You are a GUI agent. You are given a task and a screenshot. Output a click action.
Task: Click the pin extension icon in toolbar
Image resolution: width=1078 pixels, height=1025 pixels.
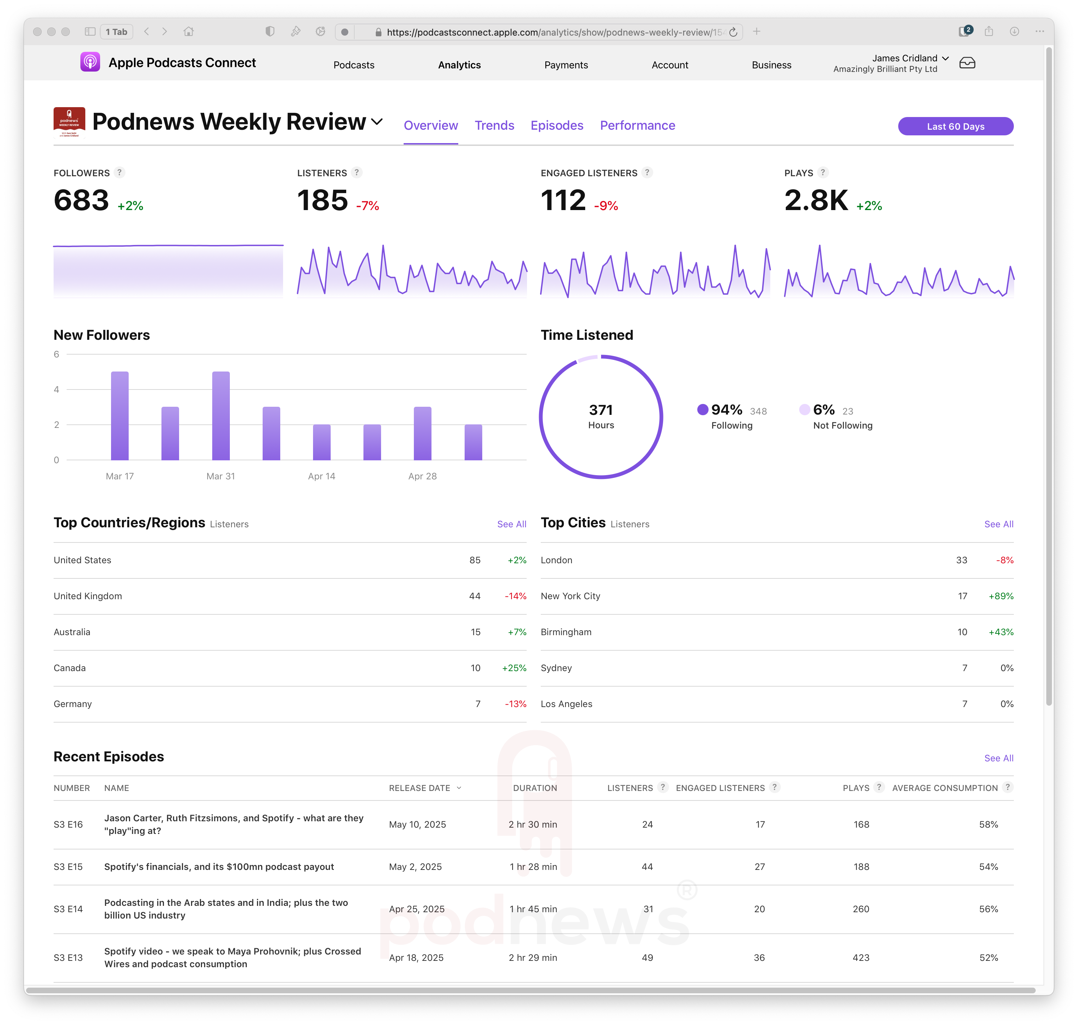coord(296,32)
